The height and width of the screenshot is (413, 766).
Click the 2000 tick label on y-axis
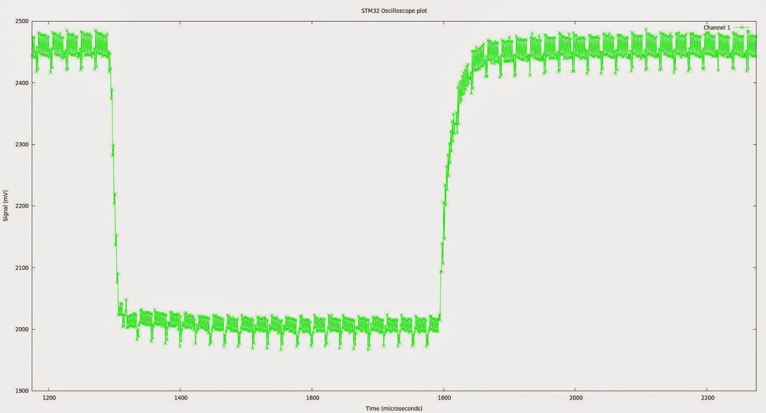tap(22, 329)
